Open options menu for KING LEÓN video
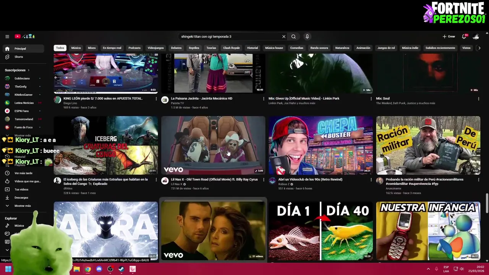 point(156,99)
